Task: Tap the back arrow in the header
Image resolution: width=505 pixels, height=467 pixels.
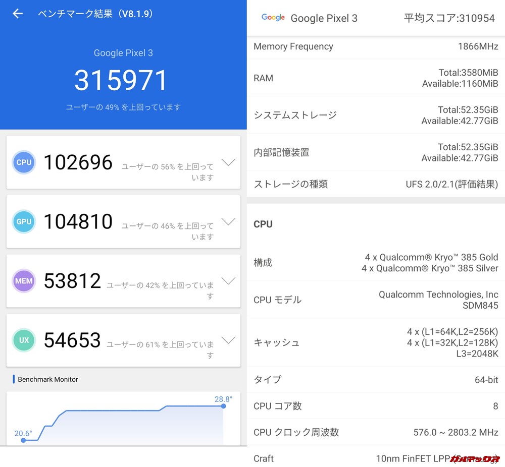Action: (x=18, y=14)
